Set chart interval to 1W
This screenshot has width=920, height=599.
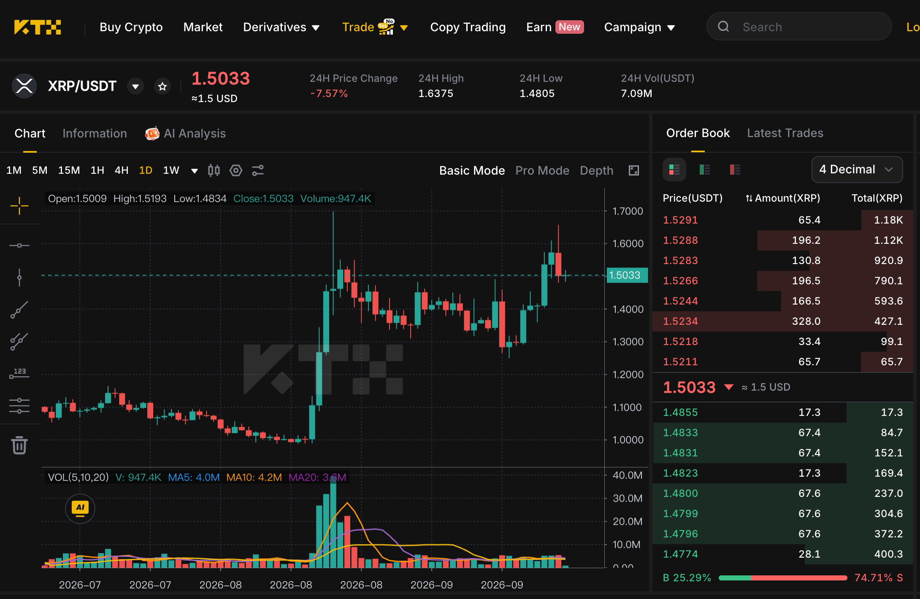pos(171,170)
